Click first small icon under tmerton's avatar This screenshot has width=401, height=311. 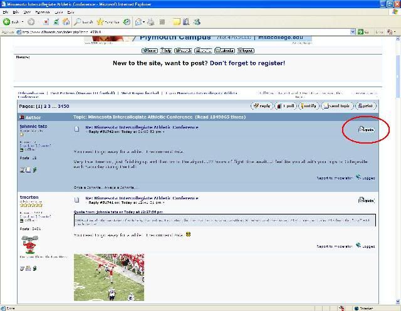(23, 268)
